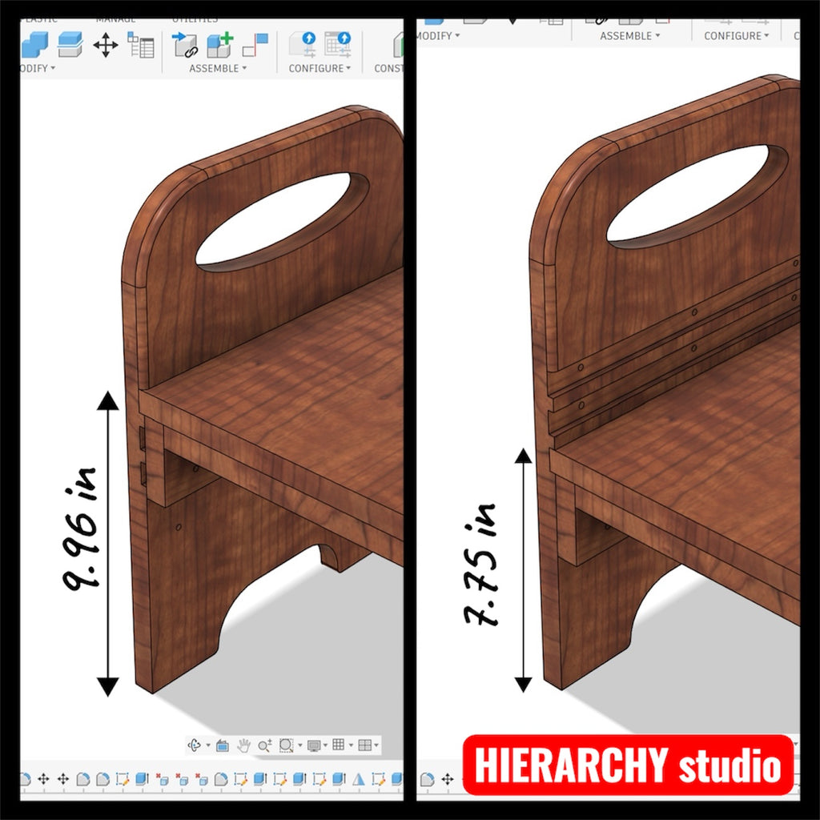Image resolution: width=820 pixels, height=820 pixels.
Task: Select the Pan hand tool
Action: point(243,746)
